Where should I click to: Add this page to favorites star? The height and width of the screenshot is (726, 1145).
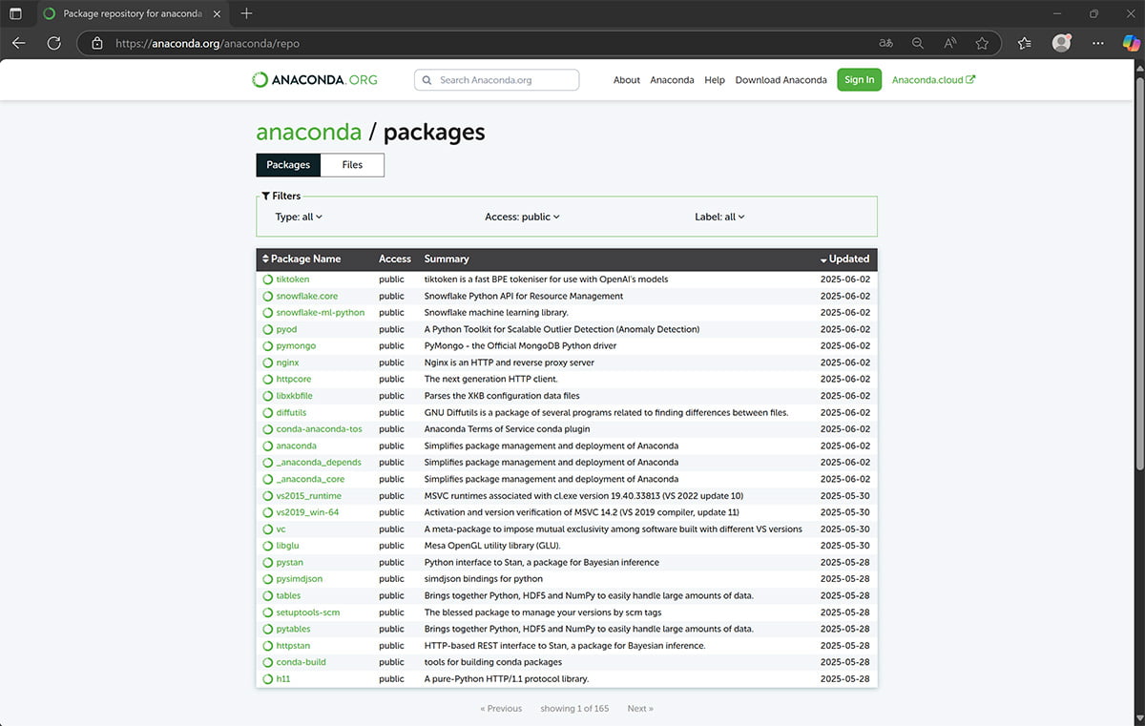click(x=982, y=43)
